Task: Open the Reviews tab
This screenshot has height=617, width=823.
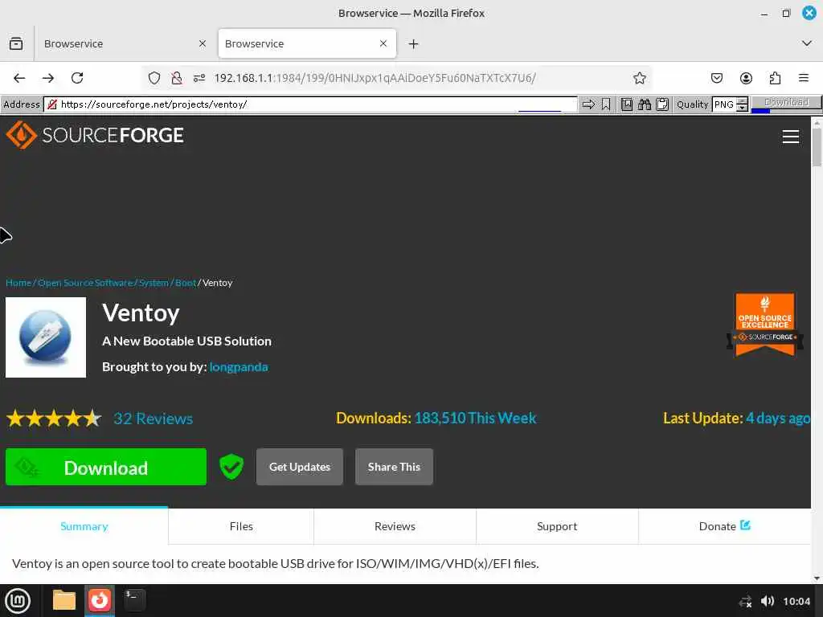Action: (x=395, y=526)
